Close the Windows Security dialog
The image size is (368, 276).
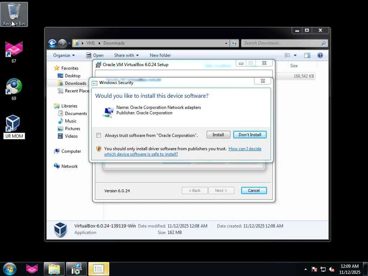click(x=263, y=81)
